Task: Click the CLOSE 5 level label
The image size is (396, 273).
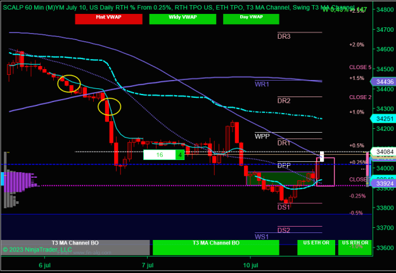Action: pyautogui.click(x=361, y=67)
